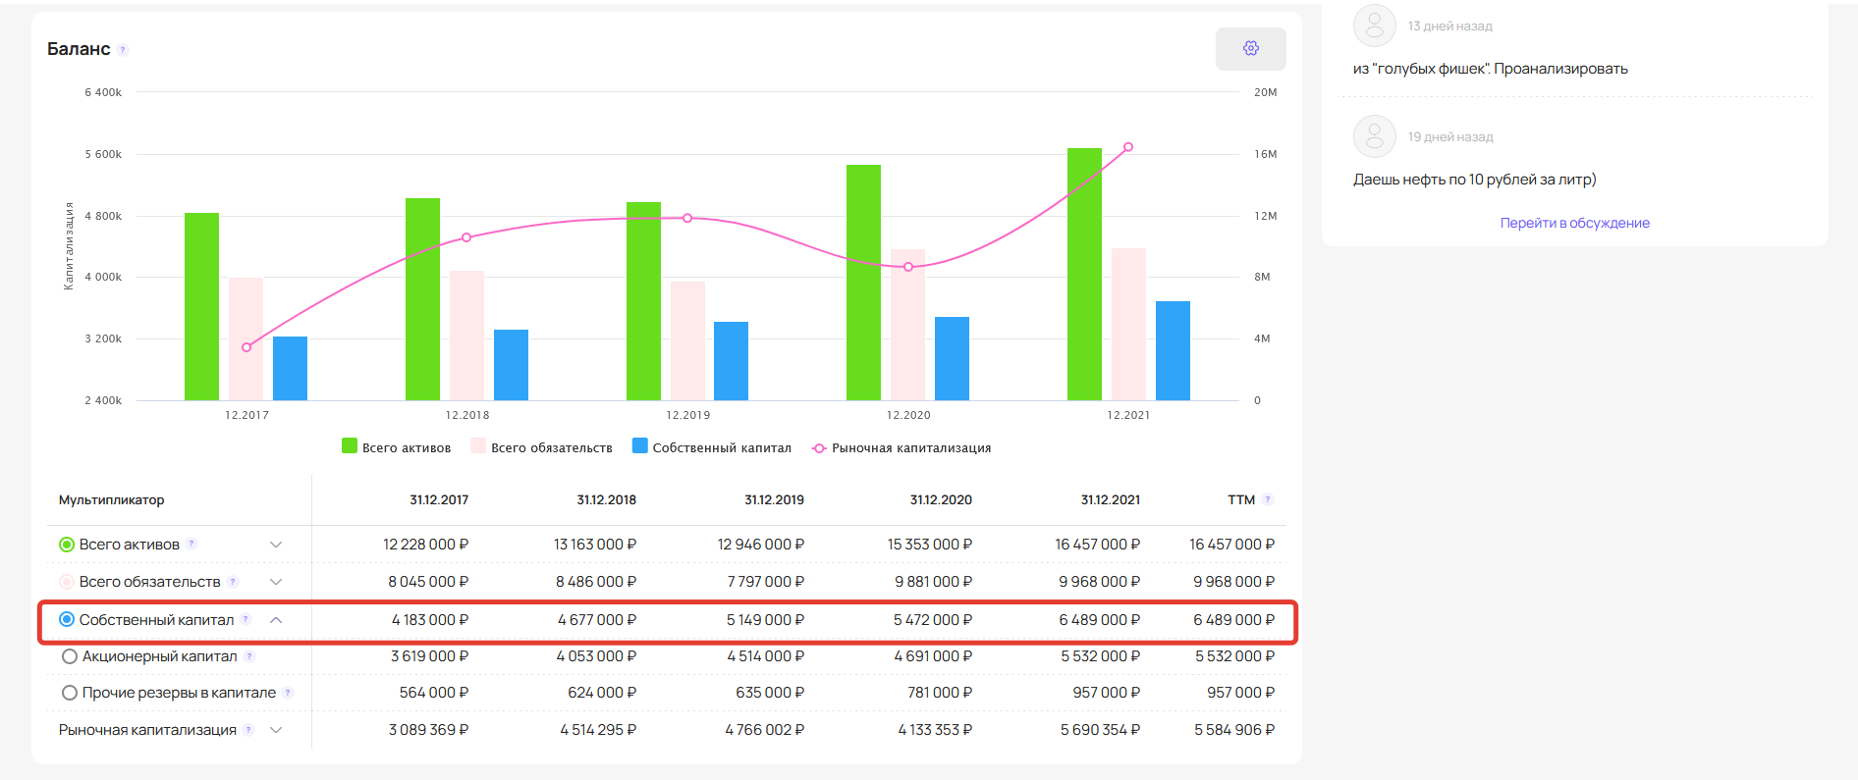Screen dimensions: 1858x780
Task: Click green assets bar for 12.2019
Action: coord(643,301)
